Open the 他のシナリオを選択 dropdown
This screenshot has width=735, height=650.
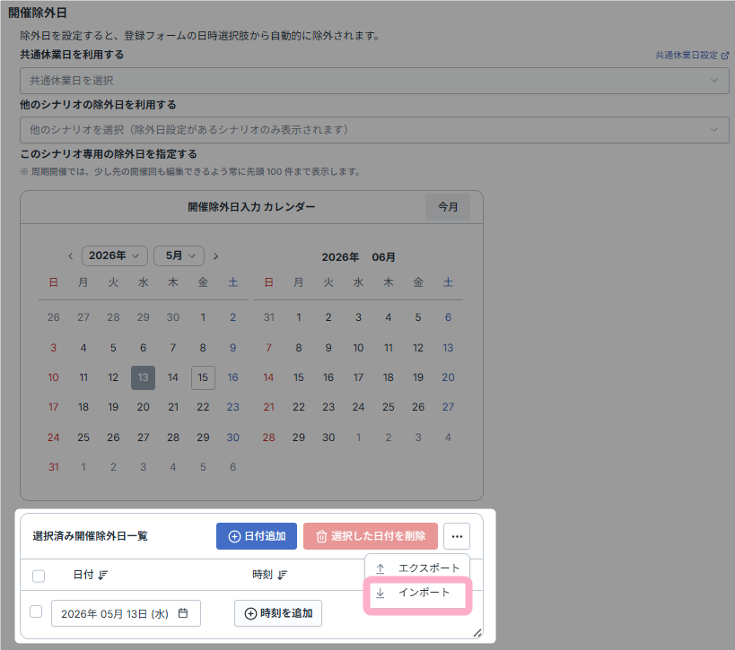point(374,130)
